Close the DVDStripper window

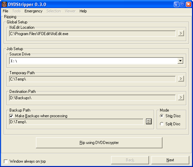(188, 4)
